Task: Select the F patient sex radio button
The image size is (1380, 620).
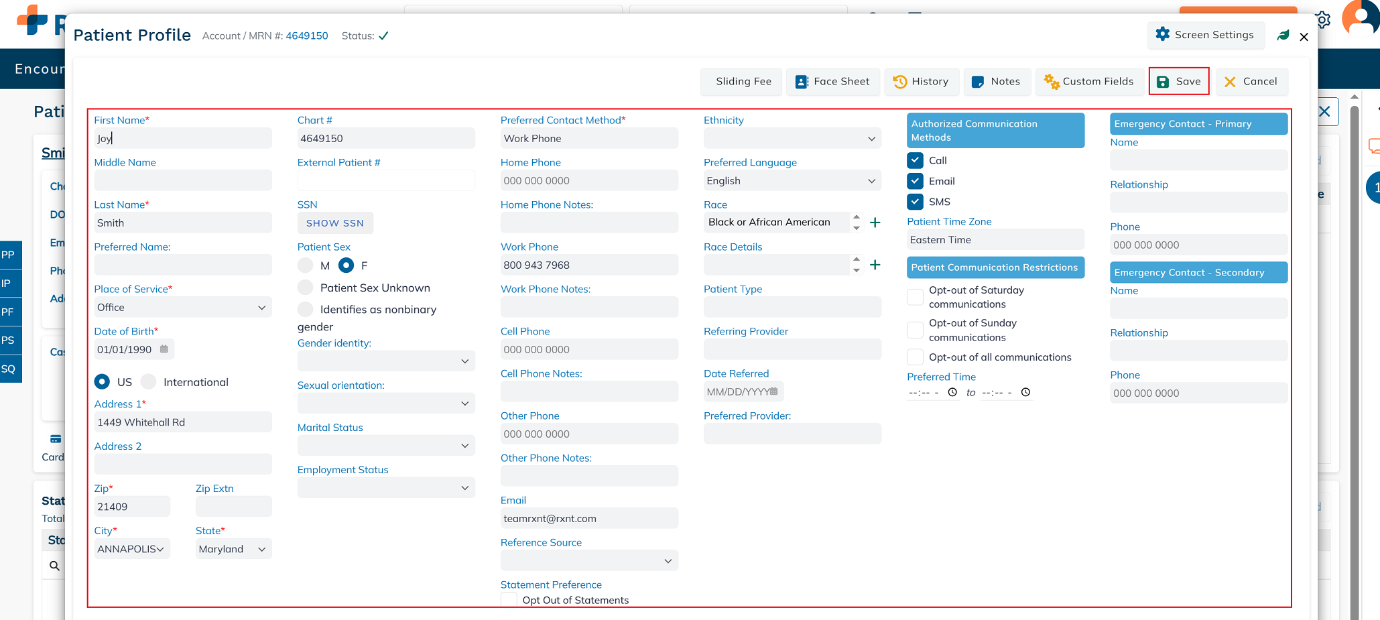Action: point(346,265)
